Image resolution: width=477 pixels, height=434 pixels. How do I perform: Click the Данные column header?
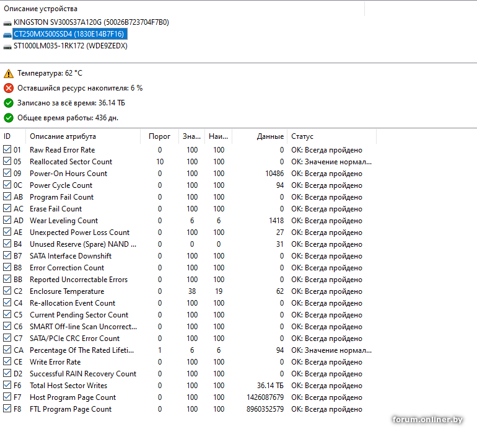coord(270,136)
